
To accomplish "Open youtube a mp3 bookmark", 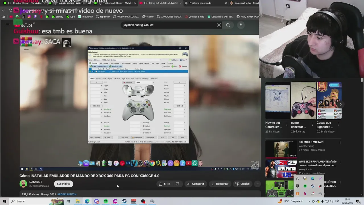I will pos(194,17).
